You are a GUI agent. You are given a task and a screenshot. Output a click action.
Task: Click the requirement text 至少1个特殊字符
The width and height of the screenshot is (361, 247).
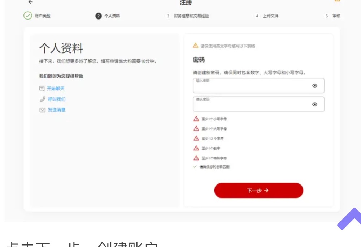pyautogui.click(x=214, y=158)
